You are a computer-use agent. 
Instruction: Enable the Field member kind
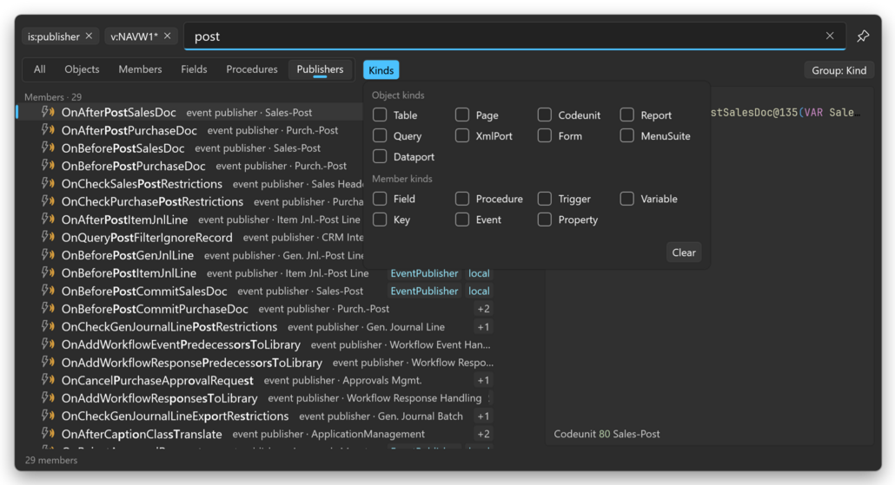coord(380,199)
